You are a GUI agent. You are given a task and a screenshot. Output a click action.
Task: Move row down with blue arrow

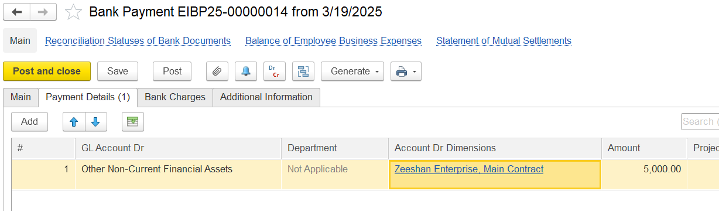95,122
